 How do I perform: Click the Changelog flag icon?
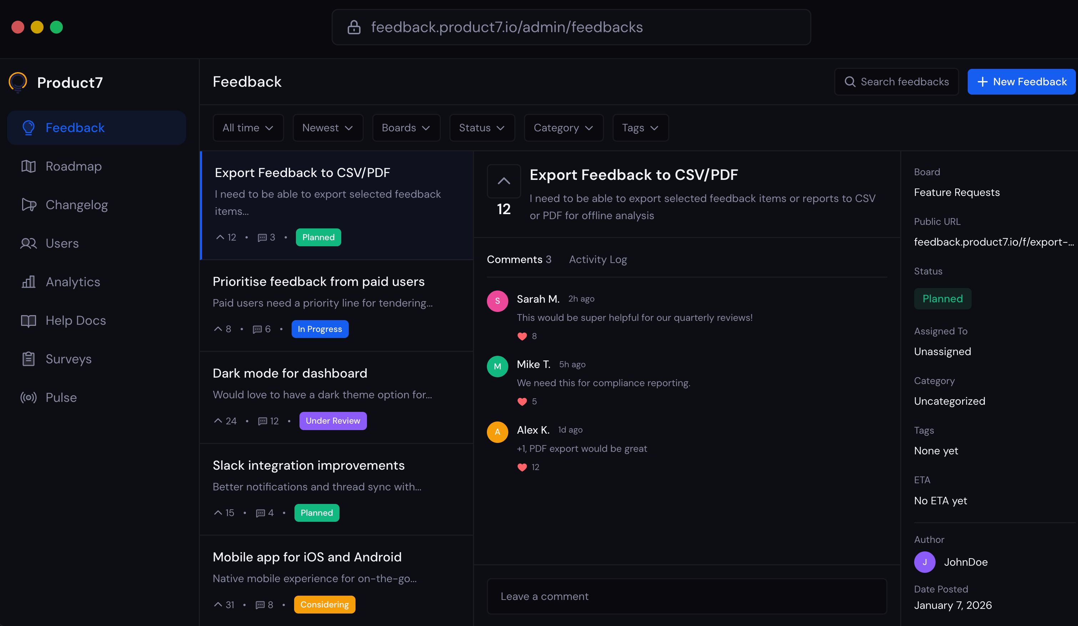tap(28, 205)
